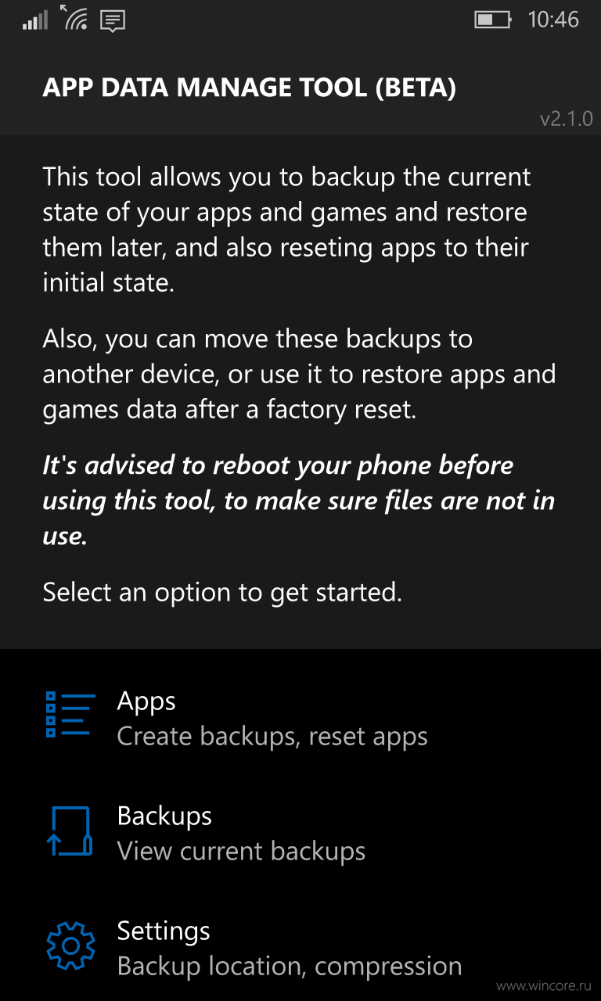
Task: Tap "Select an option to get started" text
Action: [222, 593]
